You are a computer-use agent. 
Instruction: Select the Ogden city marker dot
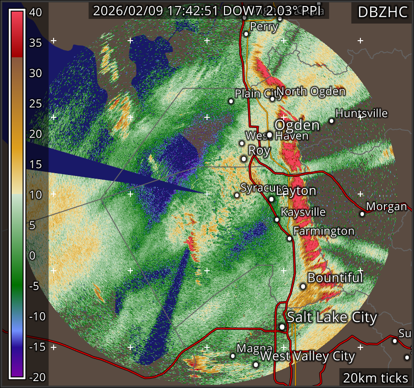pos(269,135)
